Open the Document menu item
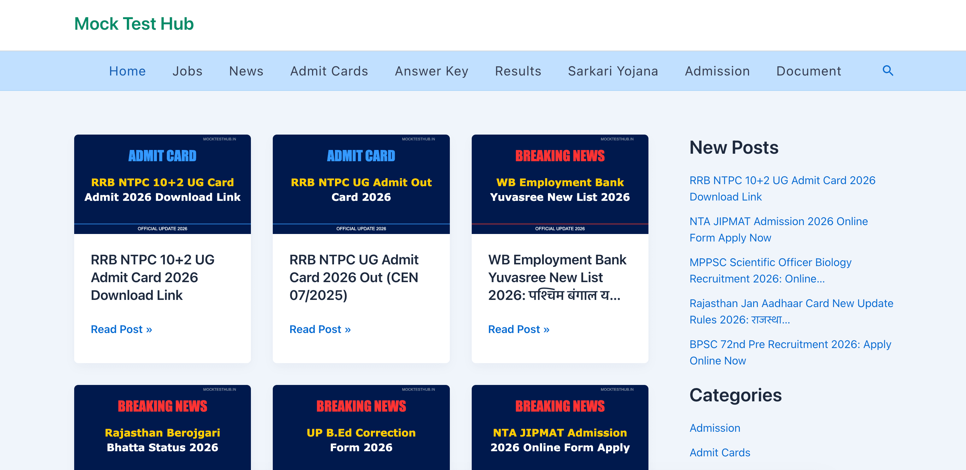This screenshot has width=966, height=470. [808, 71]
